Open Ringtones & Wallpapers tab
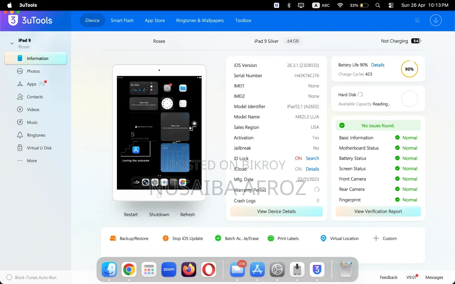Screen dimensions: 455x284 tap(200, 20)
